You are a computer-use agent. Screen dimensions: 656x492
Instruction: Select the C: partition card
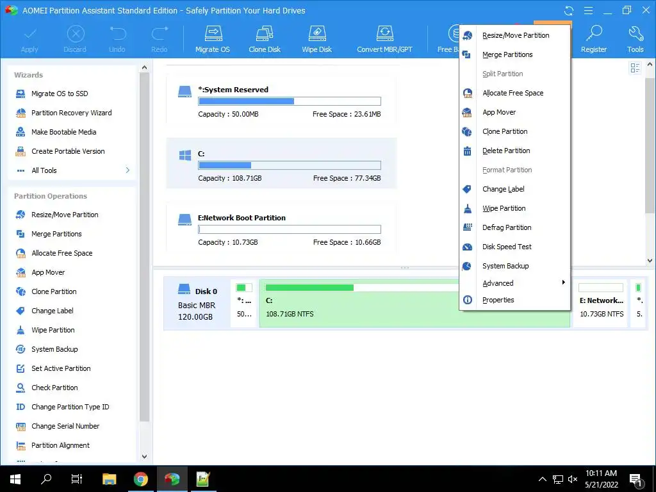point(281,163)
